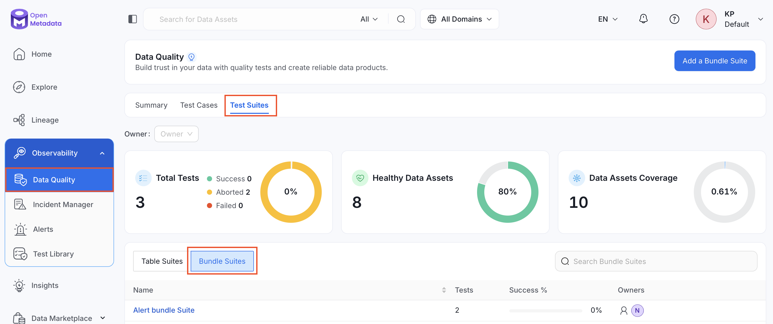Click the Data Marketplace icon
Image resolution: width=773 pixels, height=324 pixels.
coord(19,318)
